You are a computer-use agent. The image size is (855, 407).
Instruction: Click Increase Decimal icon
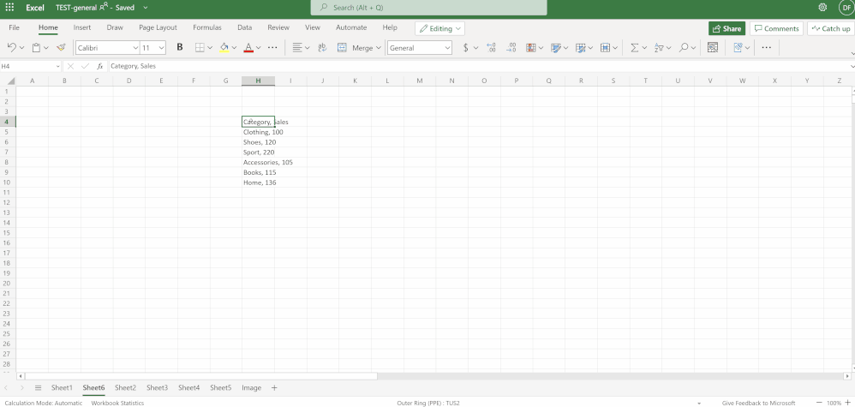491,48
